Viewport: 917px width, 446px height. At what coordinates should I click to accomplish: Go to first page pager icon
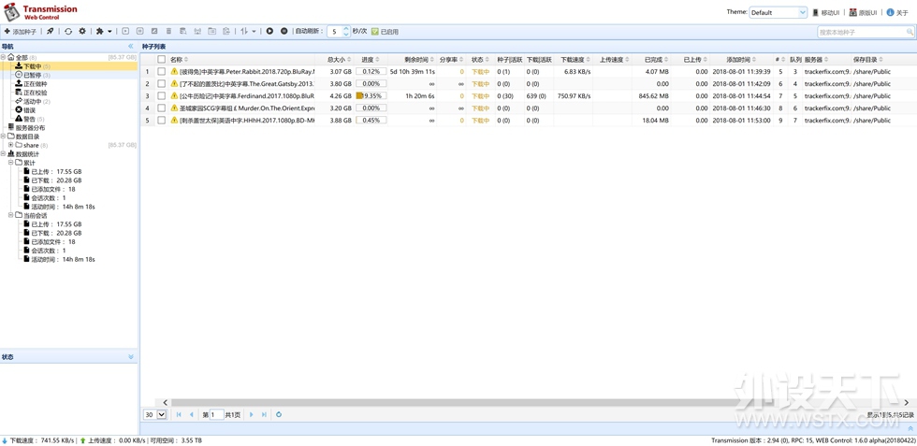point(179,414)
